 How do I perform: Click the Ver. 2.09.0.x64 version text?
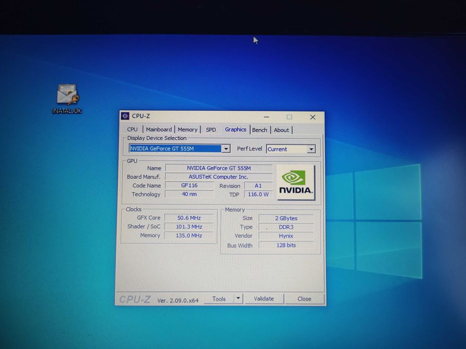(178, 300)
